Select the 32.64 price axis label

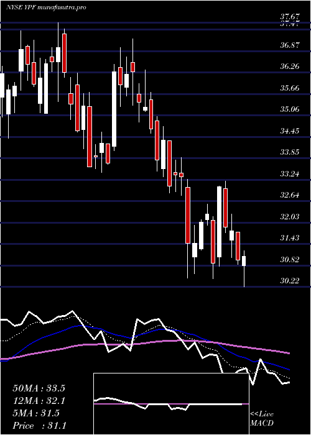point(290,195)
